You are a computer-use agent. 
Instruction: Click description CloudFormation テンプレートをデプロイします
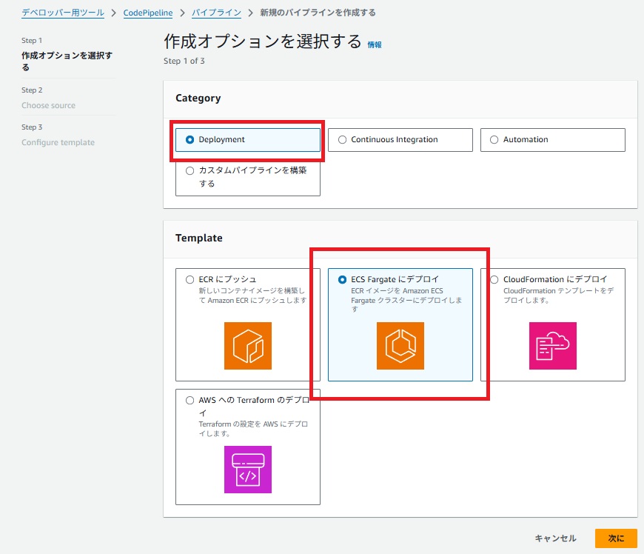pos(559,296)
